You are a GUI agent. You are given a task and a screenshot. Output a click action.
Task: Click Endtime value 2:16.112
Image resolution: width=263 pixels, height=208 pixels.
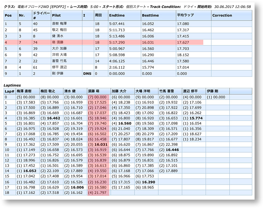click(117, 67)
